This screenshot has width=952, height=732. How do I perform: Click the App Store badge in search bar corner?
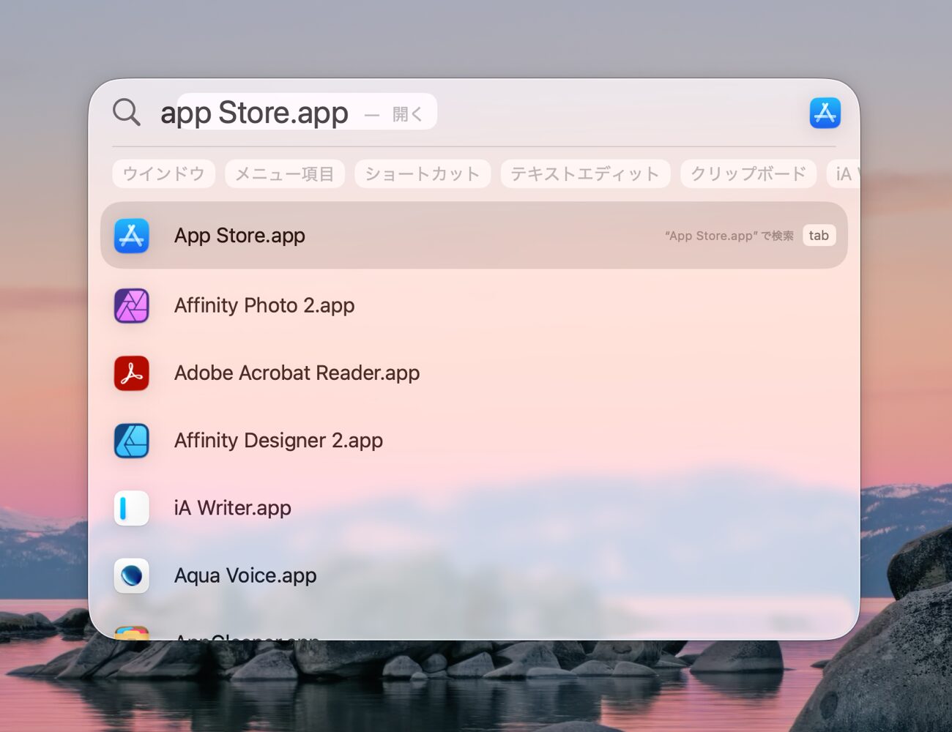point(825,112)
